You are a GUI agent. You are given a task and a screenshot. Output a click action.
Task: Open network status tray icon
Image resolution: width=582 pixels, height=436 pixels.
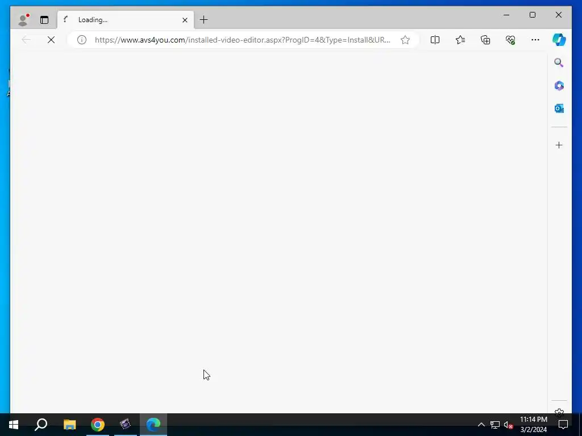495,425
